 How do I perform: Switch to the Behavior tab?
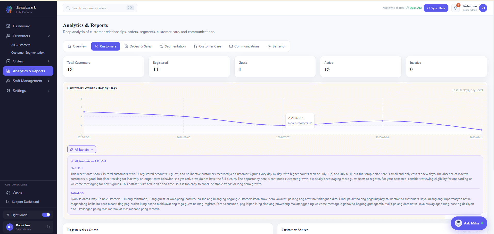277,46
